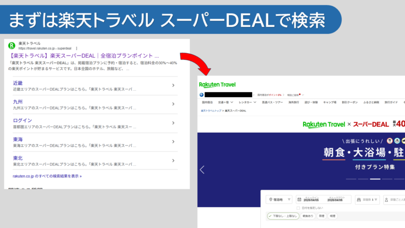Viewport: 405px width, 228px height.
Task: Jump to the fourth carousel indicator
Action: pyautogui.click(x=387, y=179)
